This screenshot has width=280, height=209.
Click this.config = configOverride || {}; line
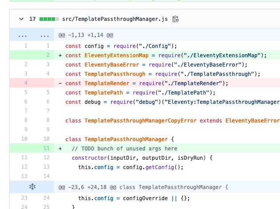[134, 198]
